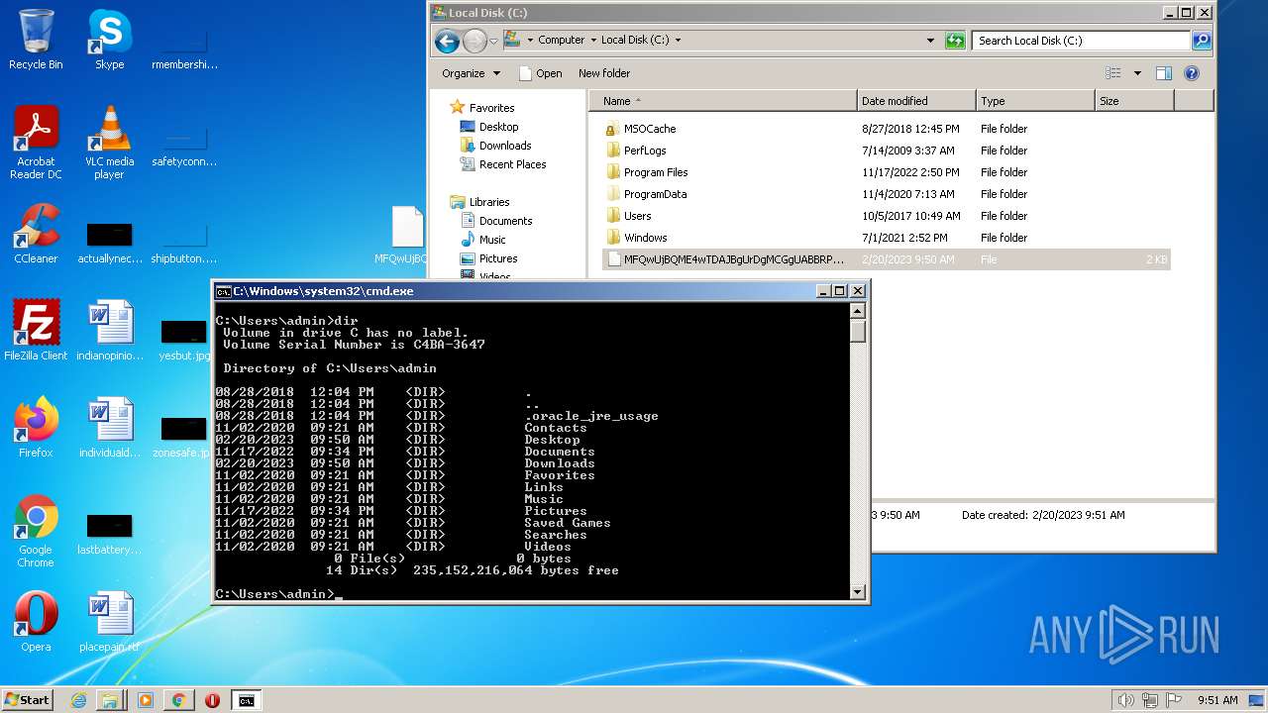Image resolution: width=1268 pixels, height=713 pixels.
Task: Click Computer in the address breadcrumb
Action: coord(561,41)
